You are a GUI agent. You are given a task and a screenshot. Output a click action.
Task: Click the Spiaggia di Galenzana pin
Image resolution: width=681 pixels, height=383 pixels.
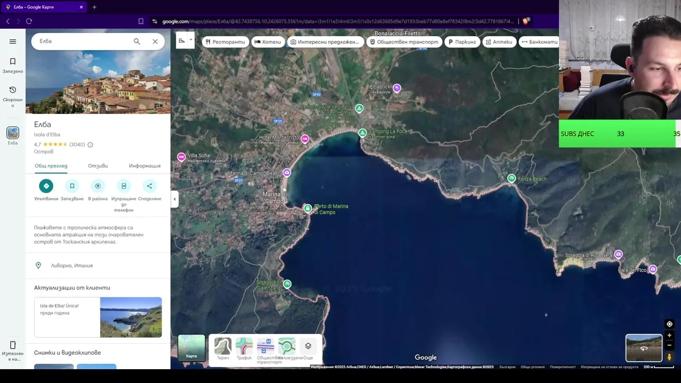tap(287, 284)
